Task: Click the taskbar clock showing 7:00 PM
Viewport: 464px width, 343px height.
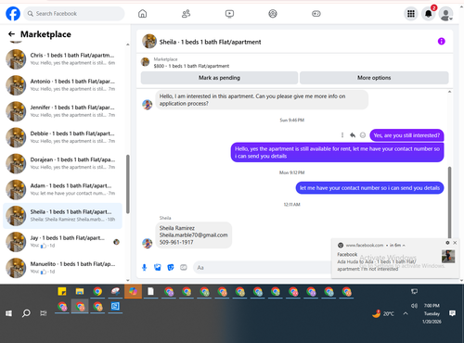Action: (432, 313)
